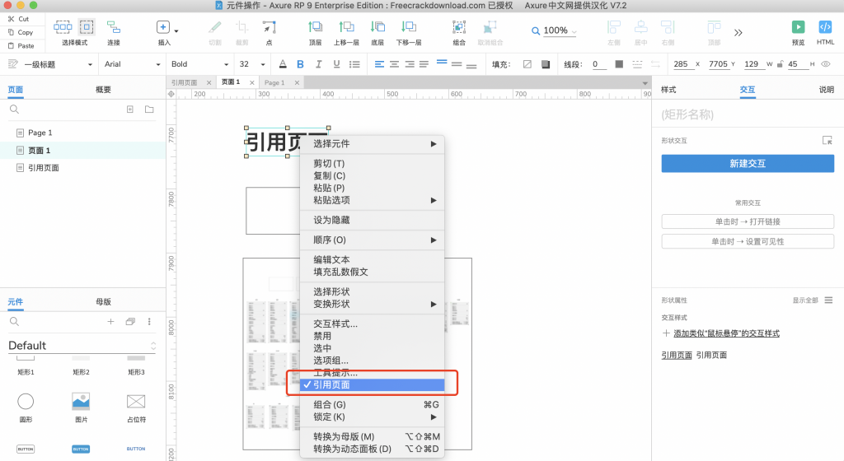This screenshot has height=461, width=844.
Task: Click the Bring to Front (顶层) icon
Action: 315,27
